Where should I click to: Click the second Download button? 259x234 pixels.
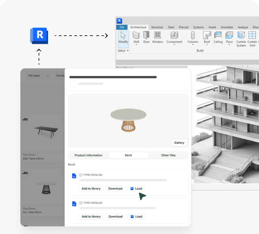point(115,216)
